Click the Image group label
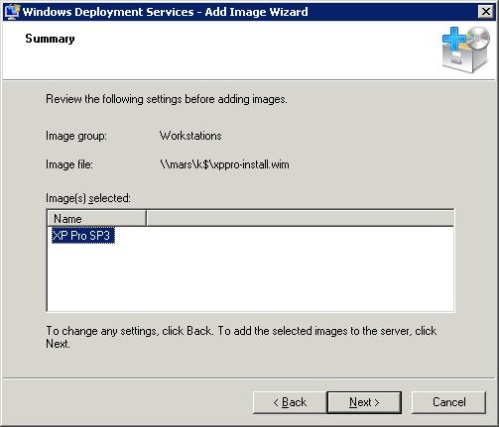 [x=76, y=136]
